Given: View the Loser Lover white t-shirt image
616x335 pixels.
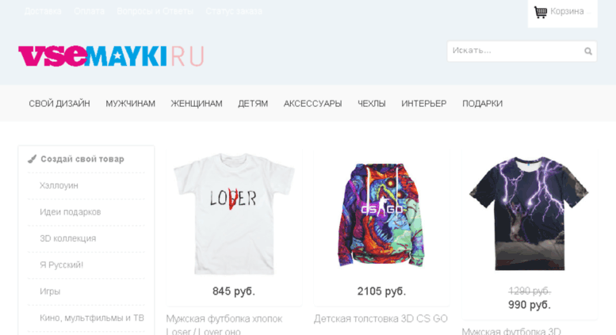Looking at the screenshot, I should click(x=234, y=213).
